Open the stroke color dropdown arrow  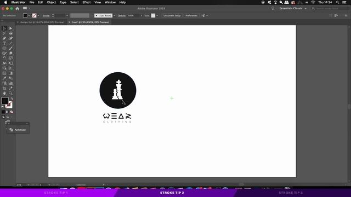pos(38,16)
